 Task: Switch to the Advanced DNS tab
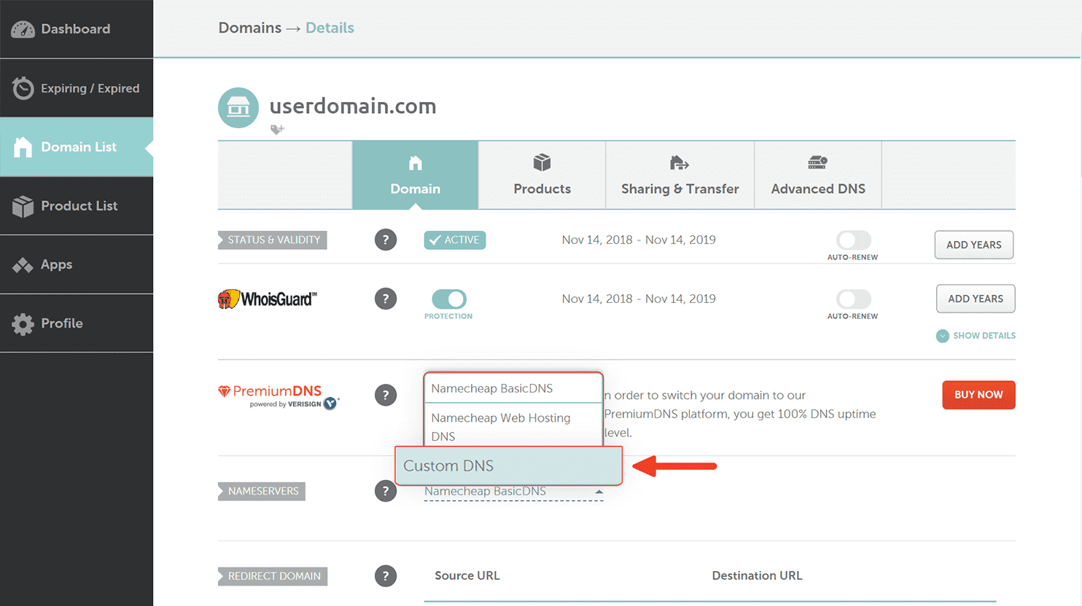(x=817, y=175)
